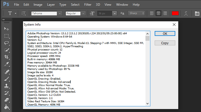Select the Spot Healing Brush tool
The width and height of the screenshot is (201, 112).
coord(7,72)
